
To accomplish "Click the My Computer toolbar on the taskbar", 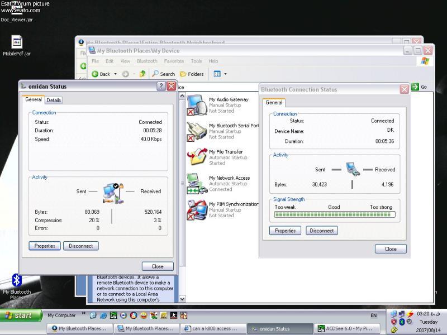I will (61, 315).
